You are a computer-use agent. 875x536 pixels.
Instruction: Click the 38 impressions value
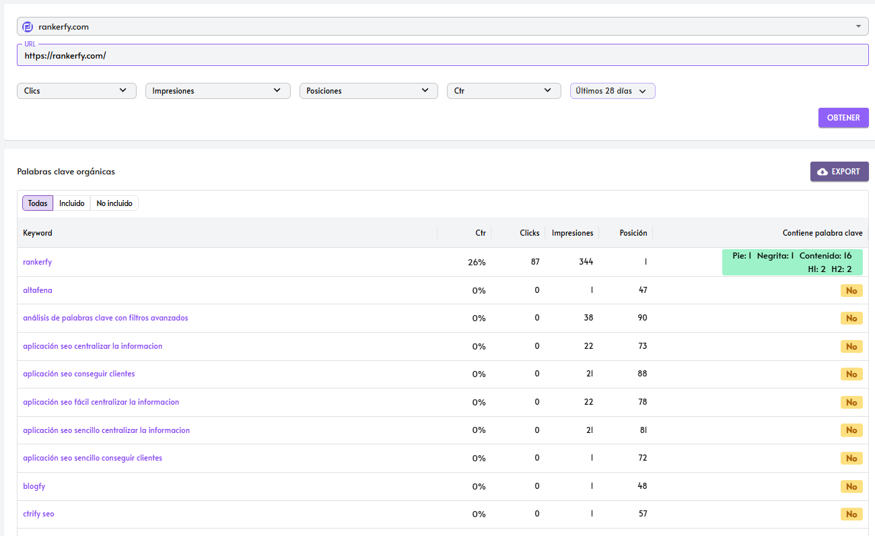589,318
